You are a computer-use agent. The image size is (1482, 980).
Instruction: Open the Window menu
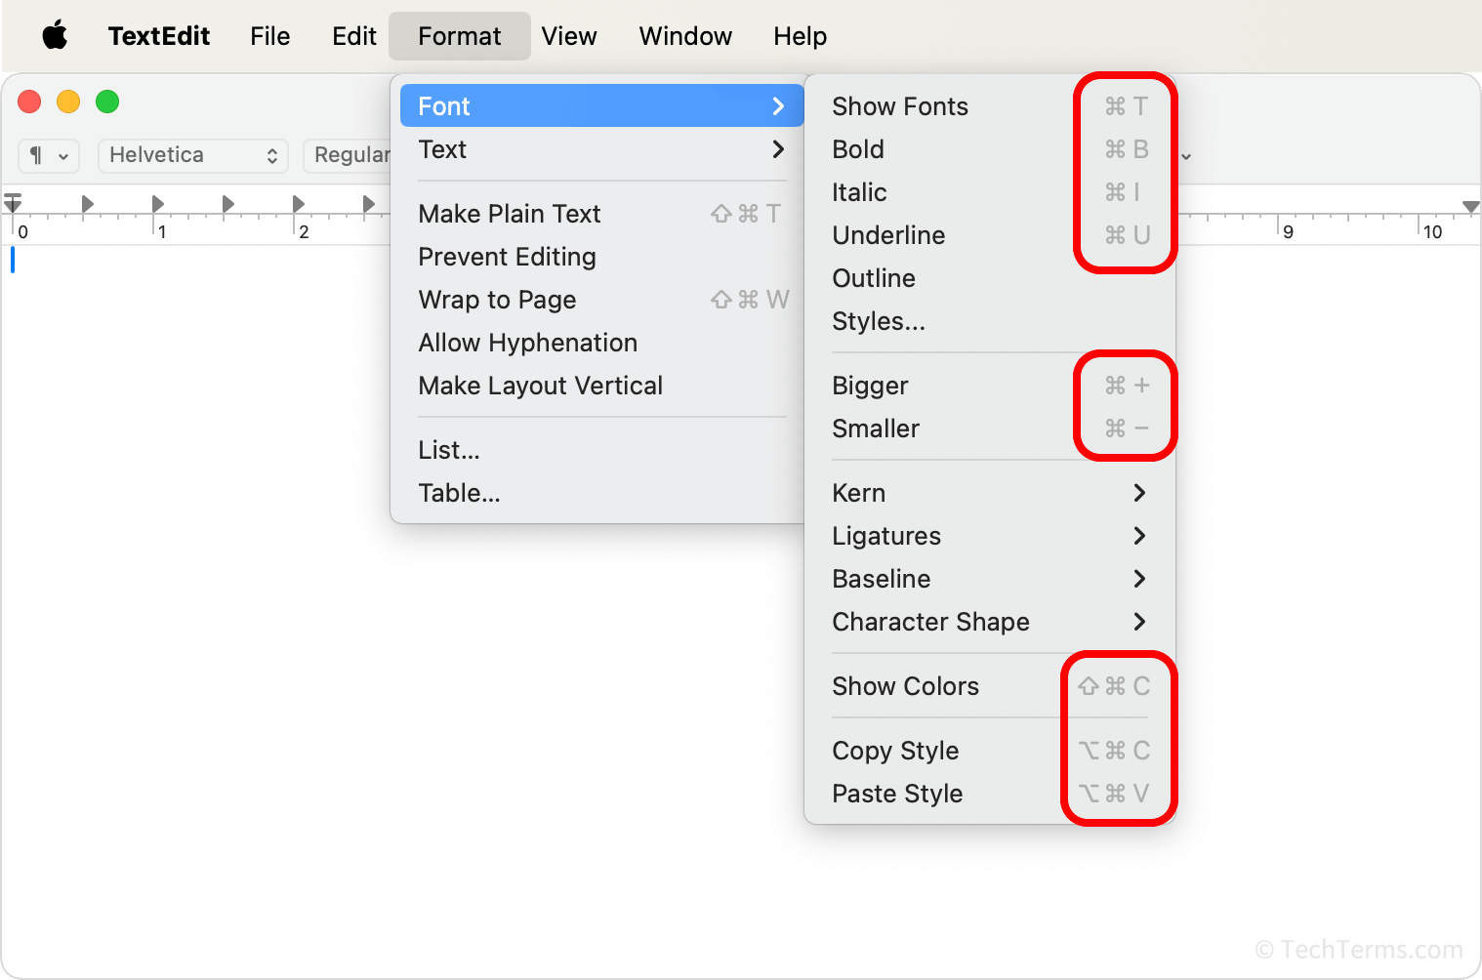coord(685,36)
